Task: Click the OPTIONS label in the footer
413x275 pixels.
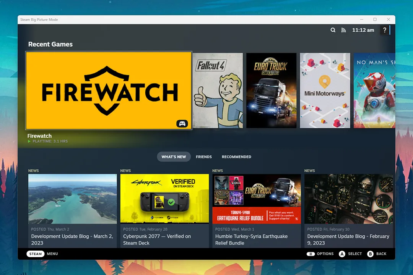Action: click(x=325, y=254)
